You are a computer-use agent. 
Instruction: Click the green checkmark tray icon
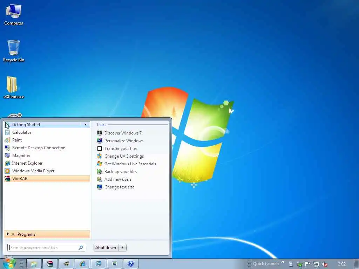299,264
